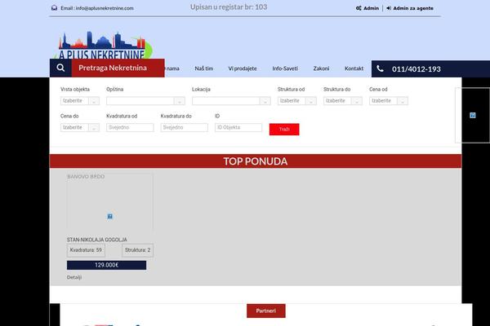Open the Zakoni menu item
Viewport: 490px width, 326px height.
pos(321,68)
